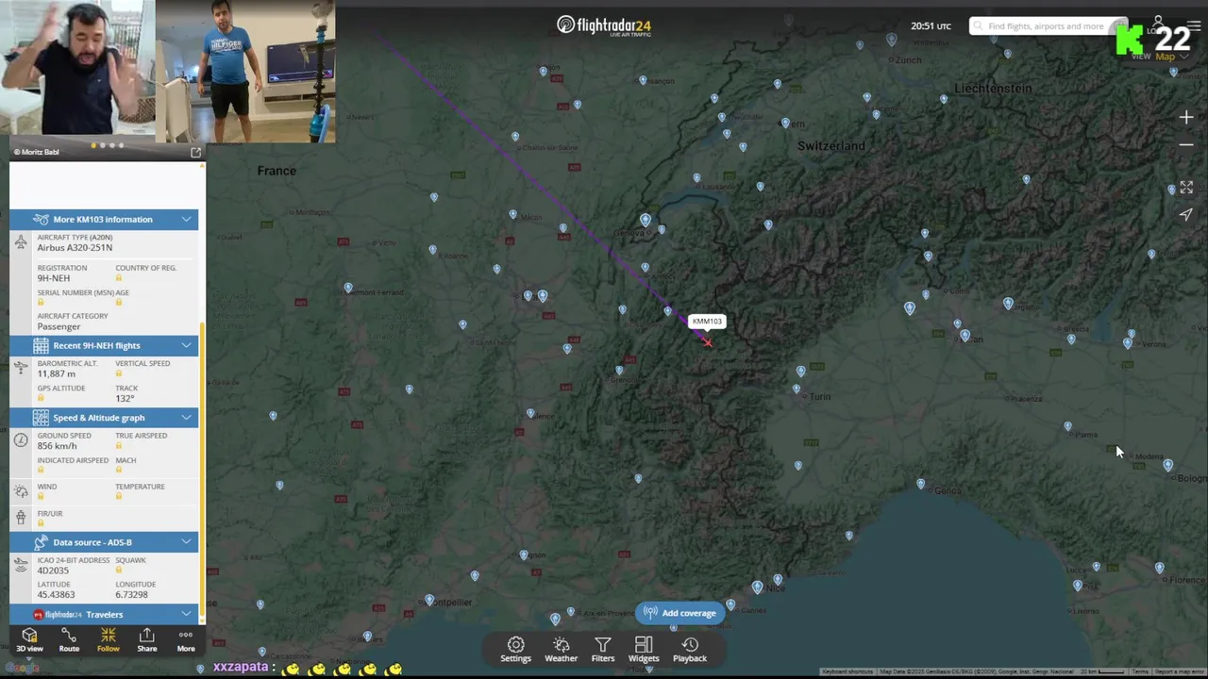Screen dimensions: 1208x679
Task: Click the Keyboard shortcuts map link
Action: click(847, 671)
